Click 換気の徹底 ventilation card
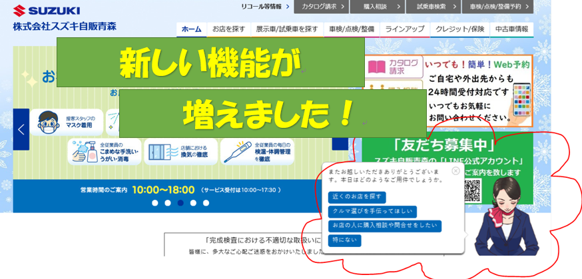Image resolution: width=582 pixels, height=279 pixels. click(x=180, y=152)
